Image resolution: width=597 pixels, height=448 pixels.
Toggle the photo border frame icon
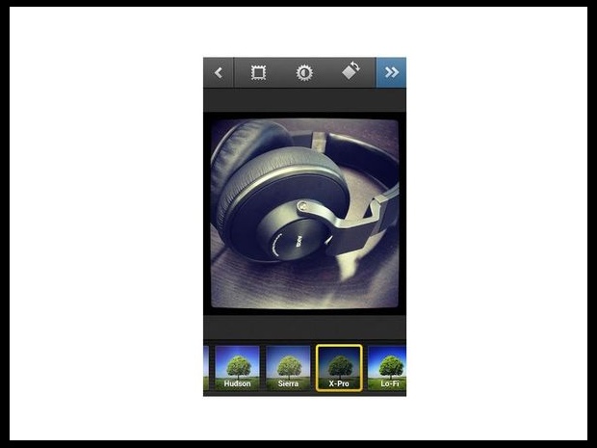(x=258, y=72)
